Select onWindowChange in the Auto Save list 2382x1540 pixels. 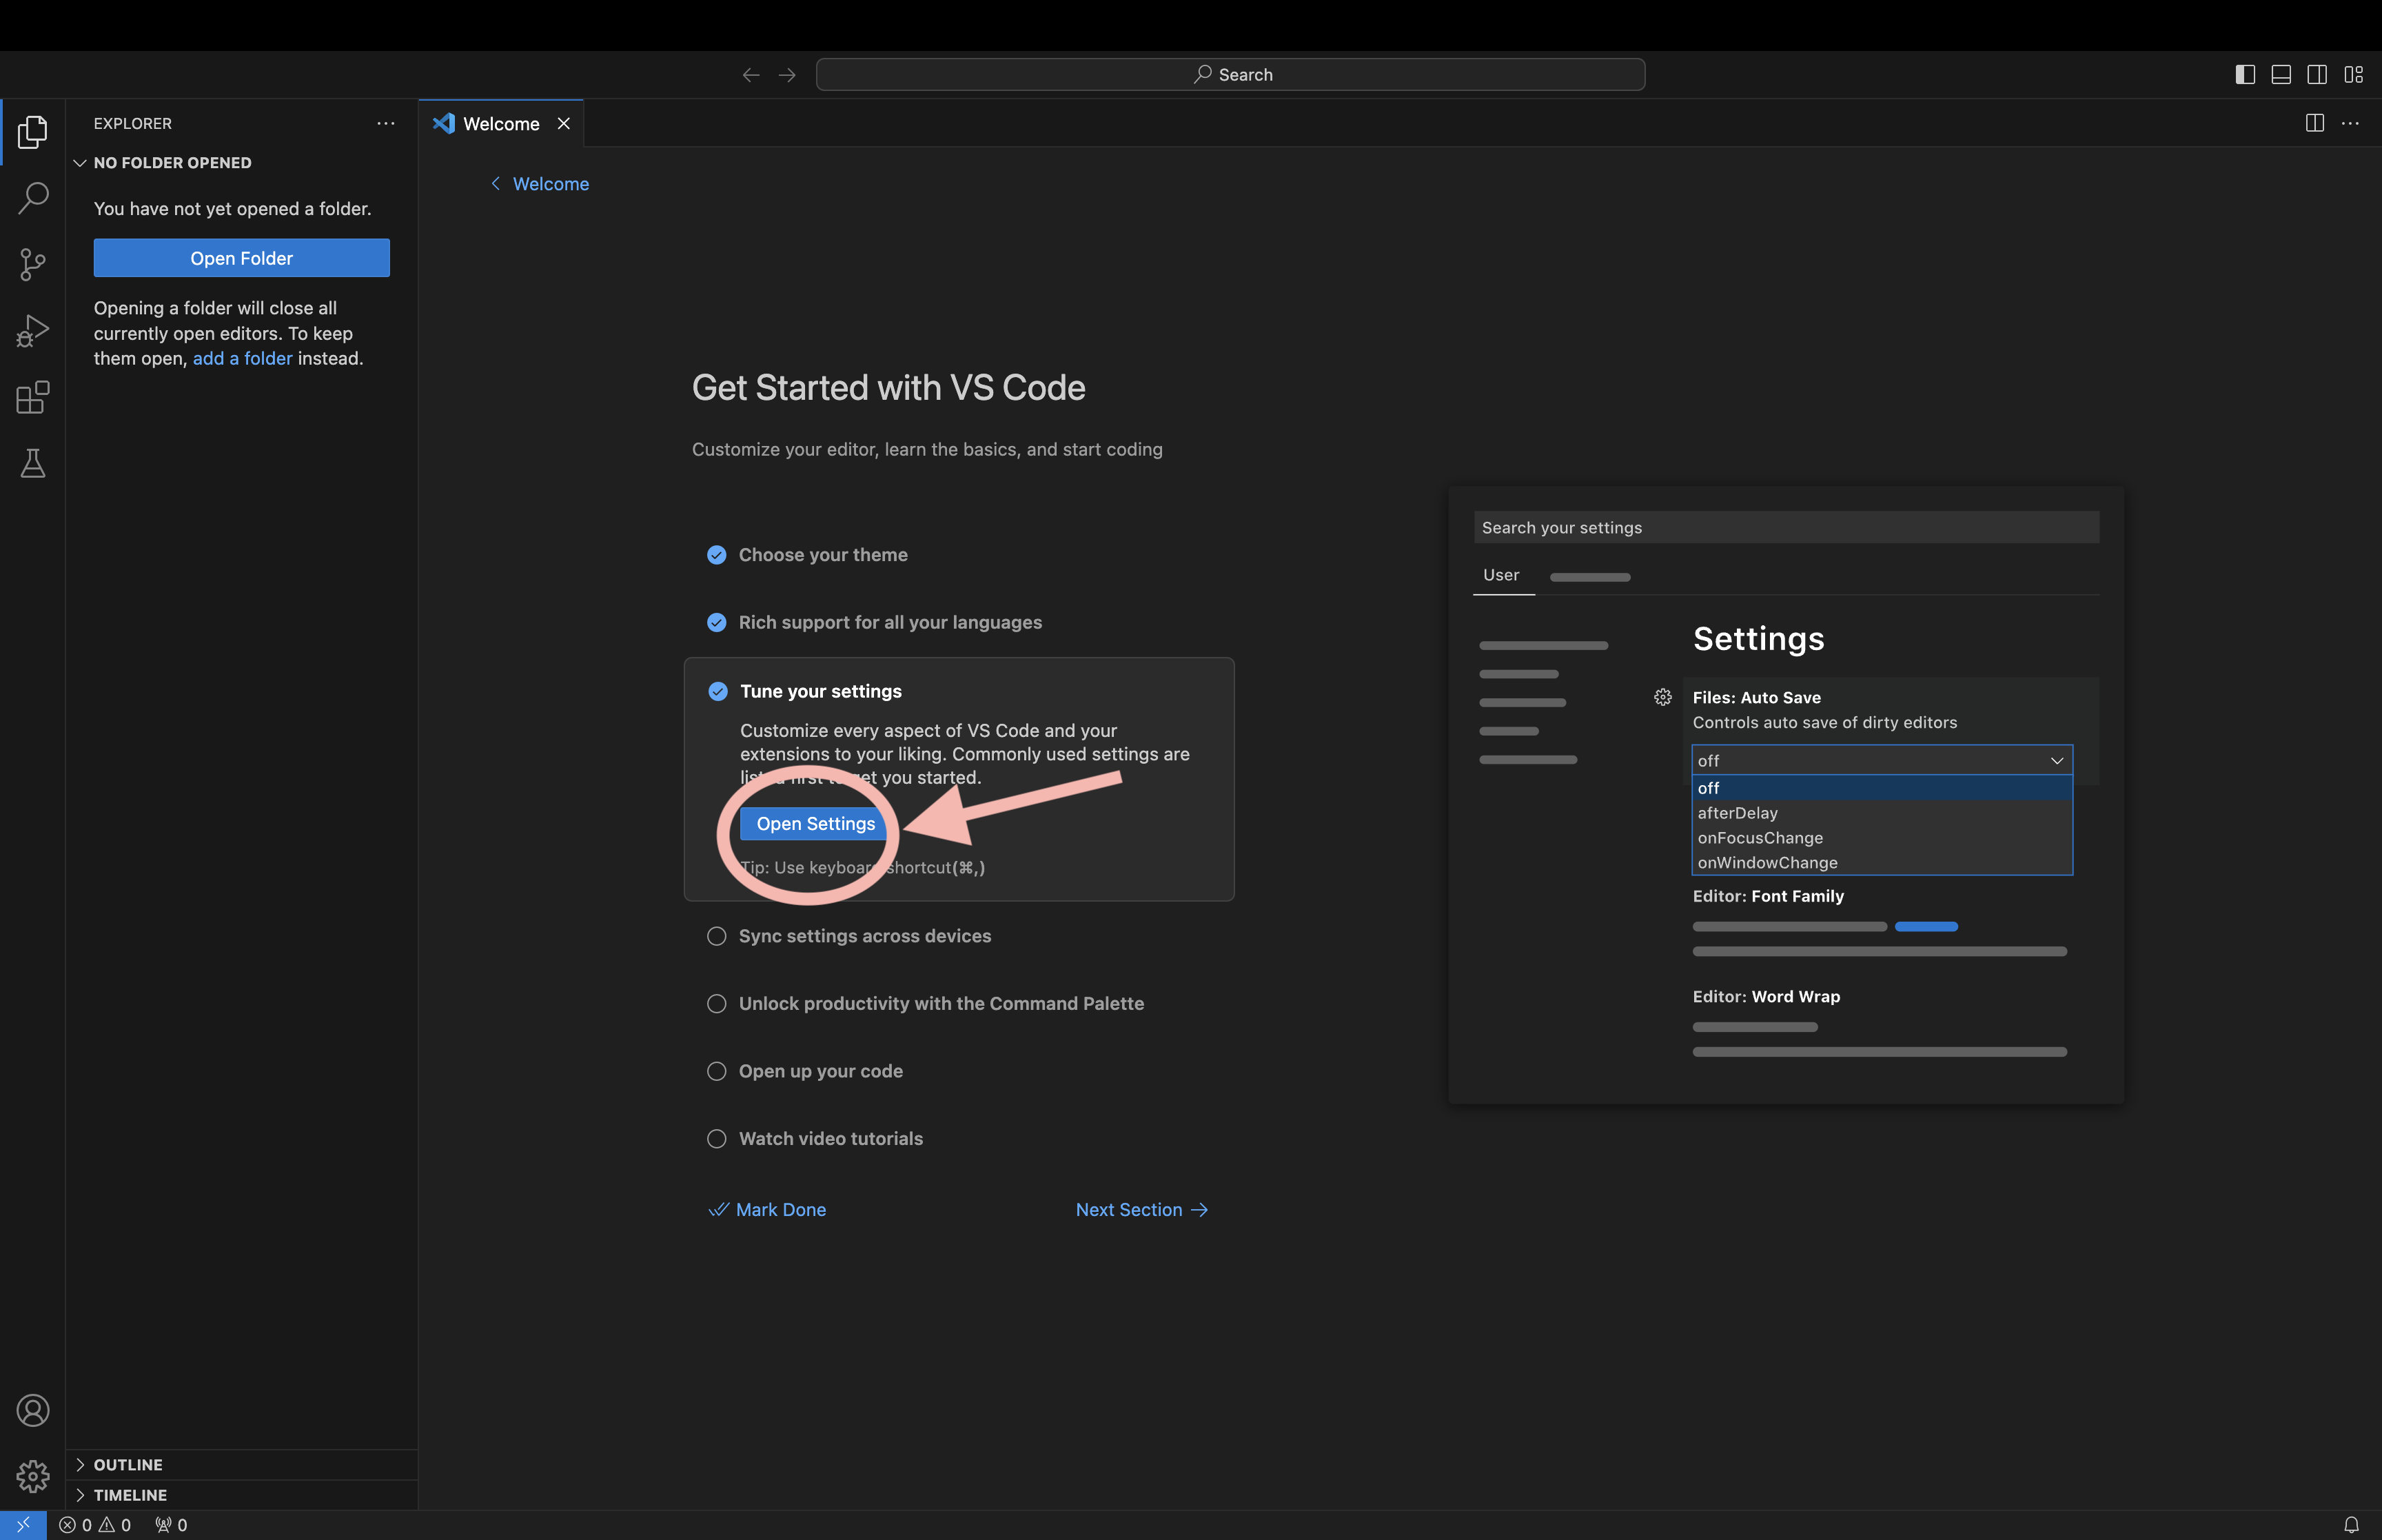tap(1882, 862)
